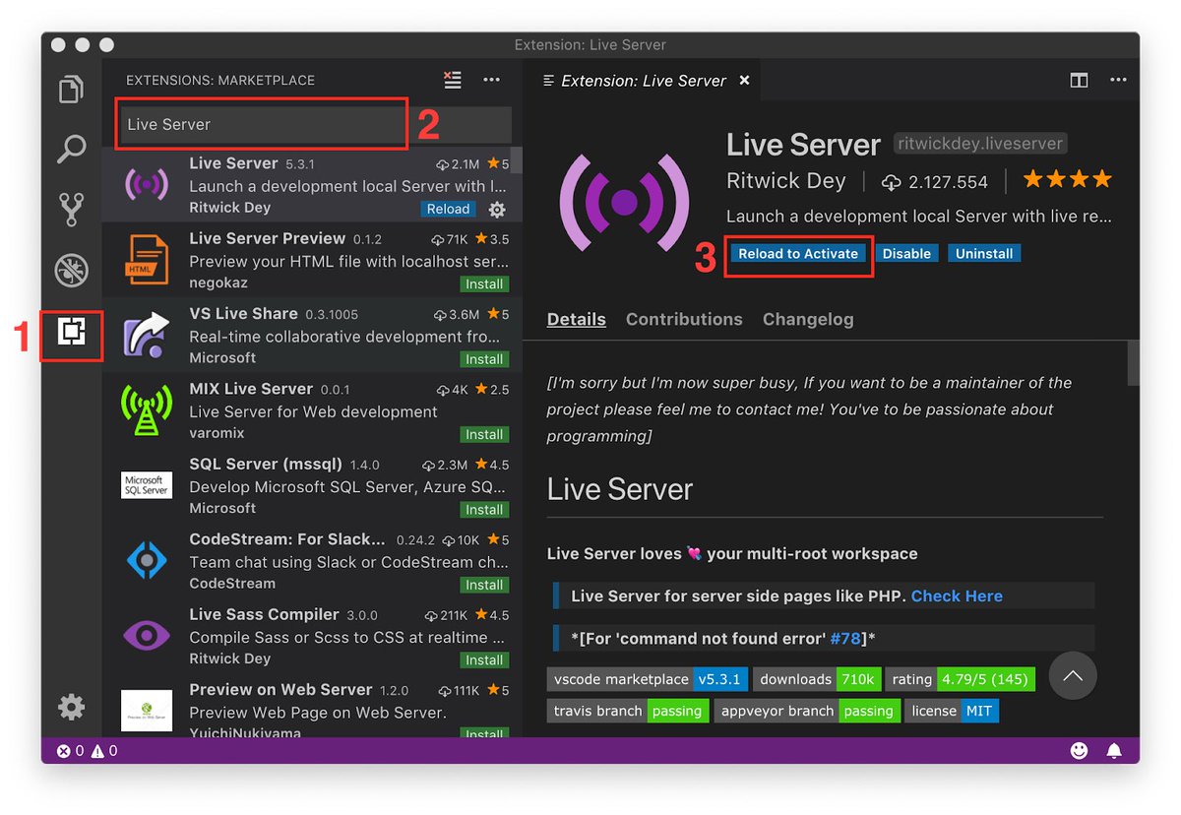Image resolution: width=1181 pixels, height=815 pixels.
Task: Disable the Live Server extension
Action: (906, 253)
